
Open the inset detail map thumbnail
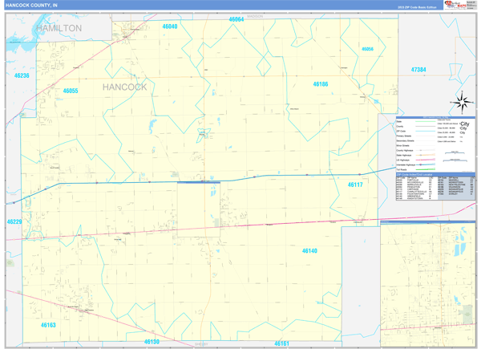427,284
